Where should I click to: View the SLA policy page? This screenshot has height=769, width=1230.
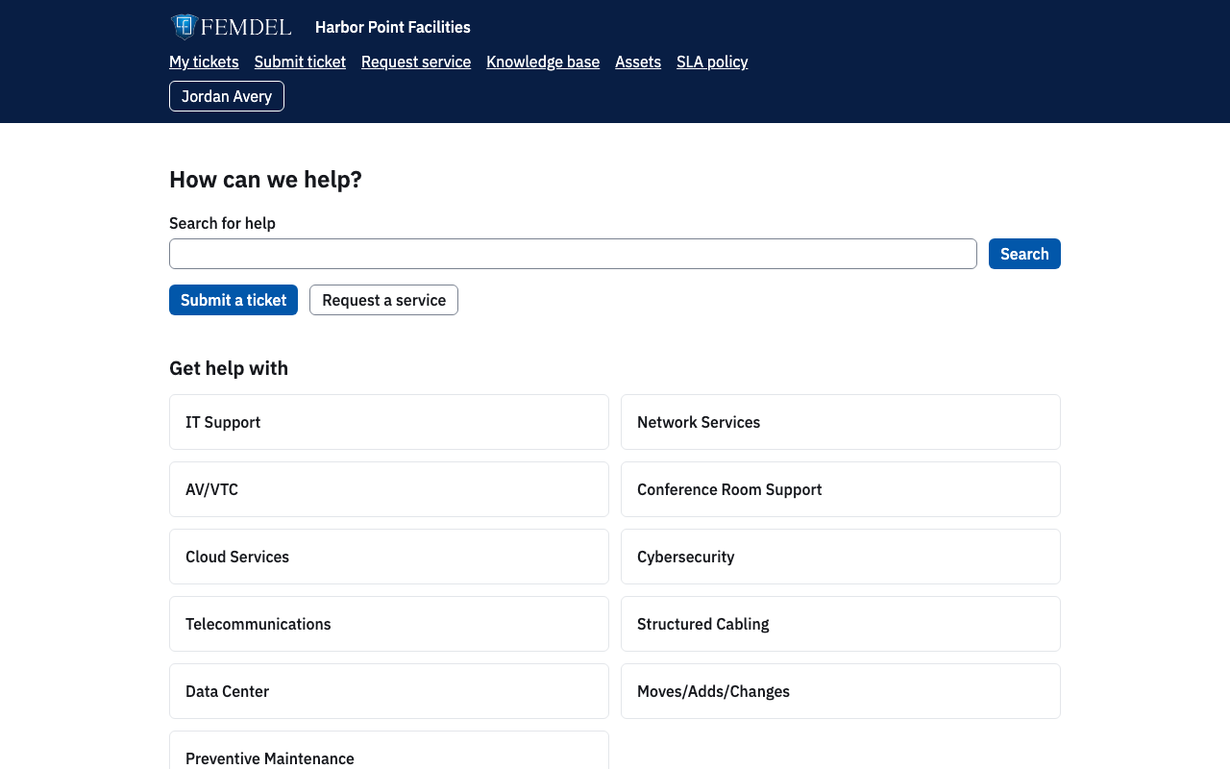coord(712,62)
